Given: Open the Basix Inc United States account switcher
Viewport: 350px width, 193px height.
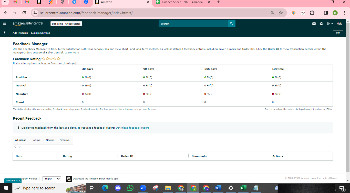Looking at the screenshot, I should [x=66, y=24].
